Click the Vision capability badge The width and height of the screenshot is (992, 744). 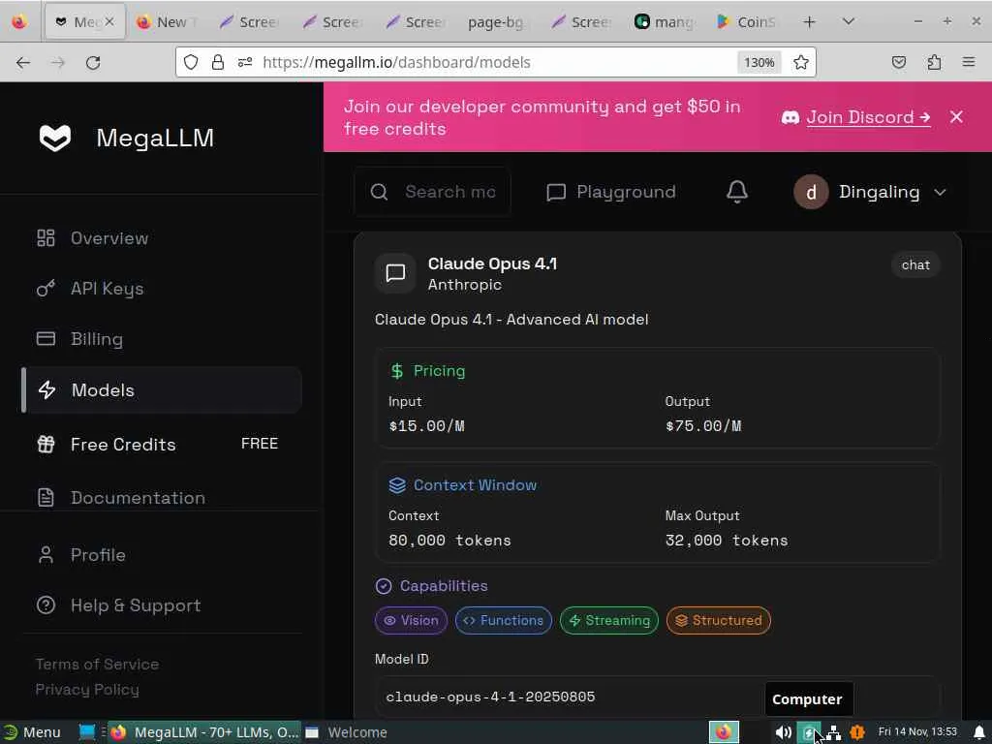pyautogui.click(x=411, y=621)
